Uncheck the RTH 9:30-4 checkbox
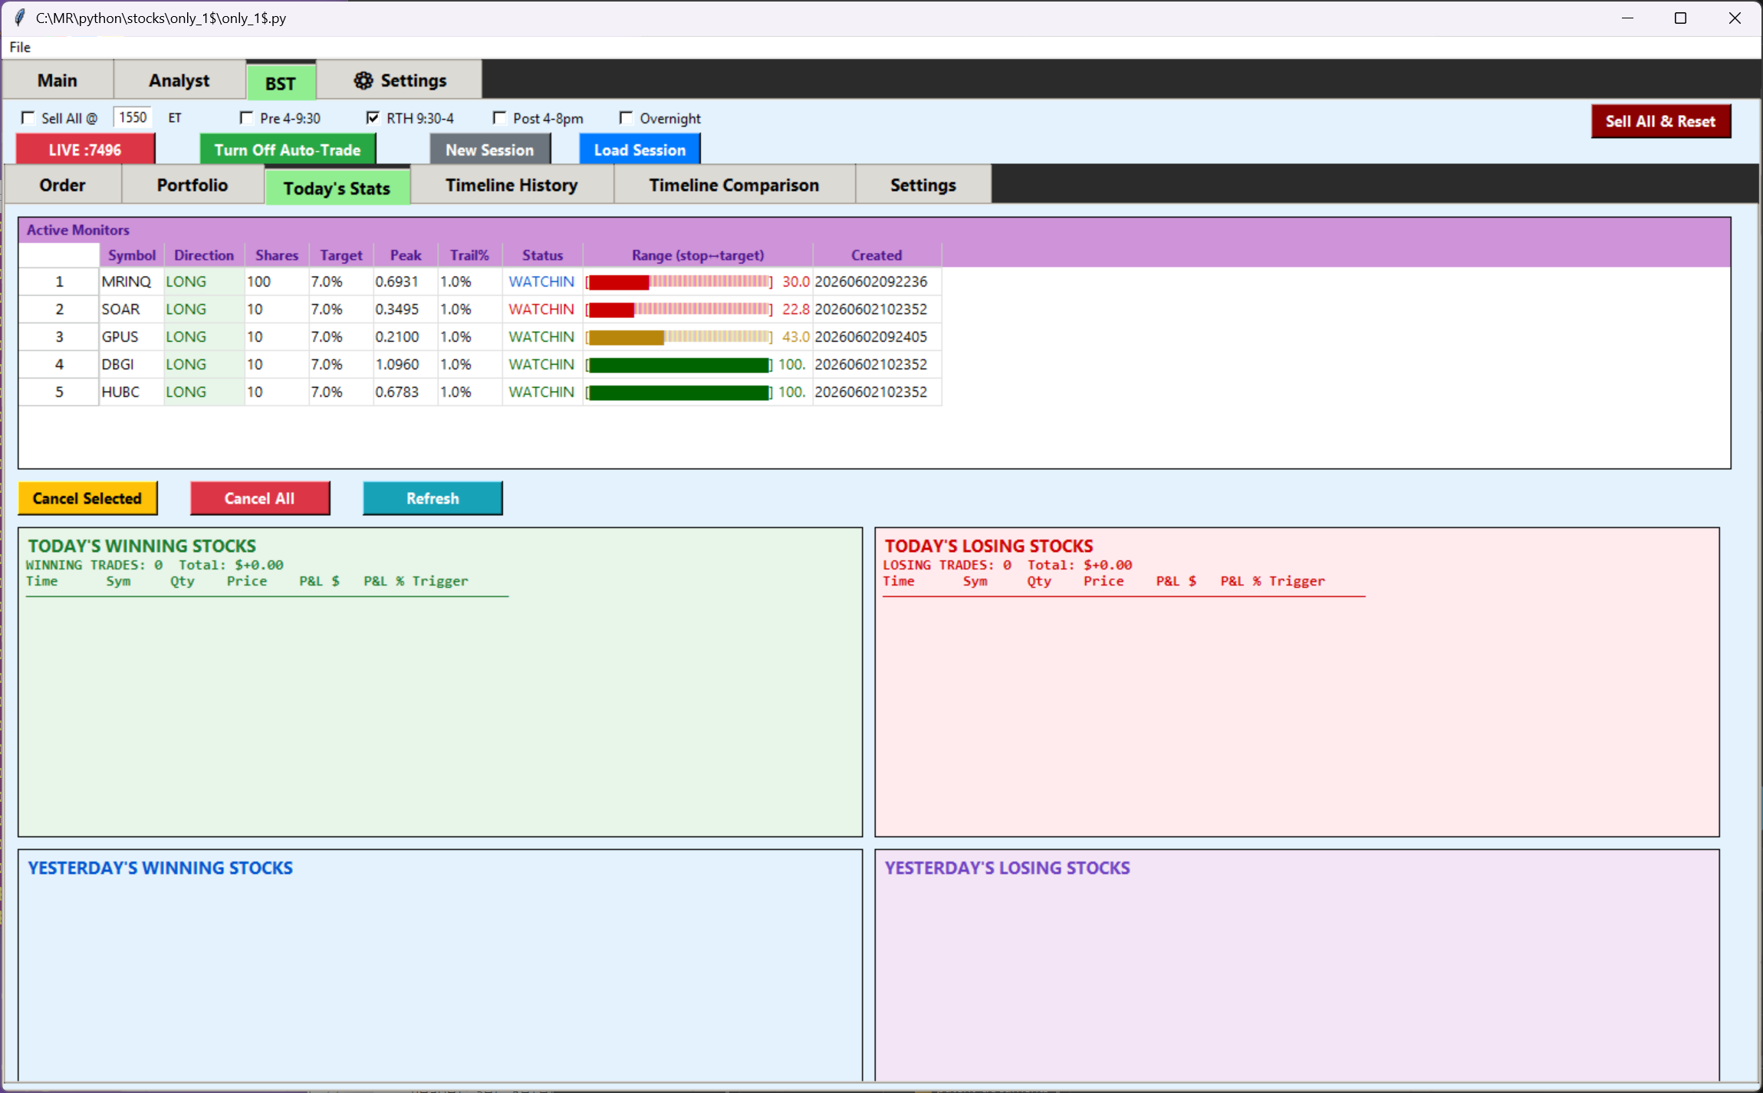Image resolution: width=1763 pixels, height=1093 pixels. point(373,118)
